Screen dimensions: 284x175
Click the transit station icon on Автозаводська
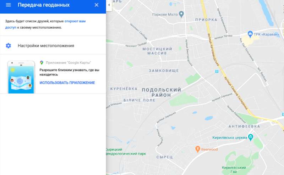click(217, 72)
